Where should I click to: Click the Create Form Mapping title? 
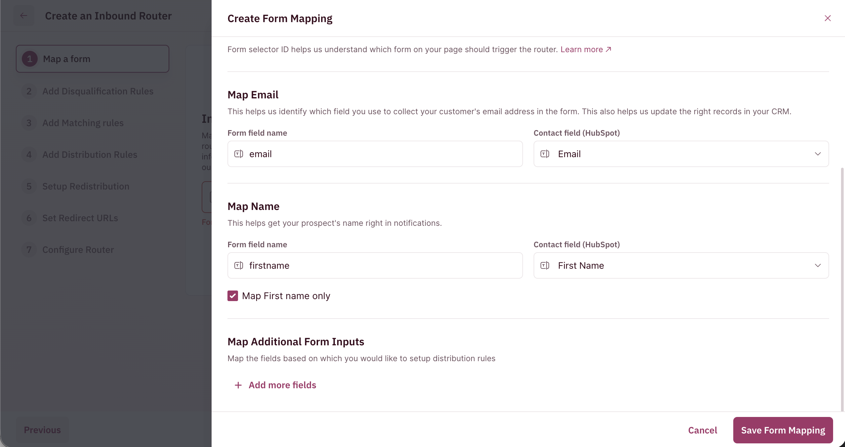(x=280, y=18)
